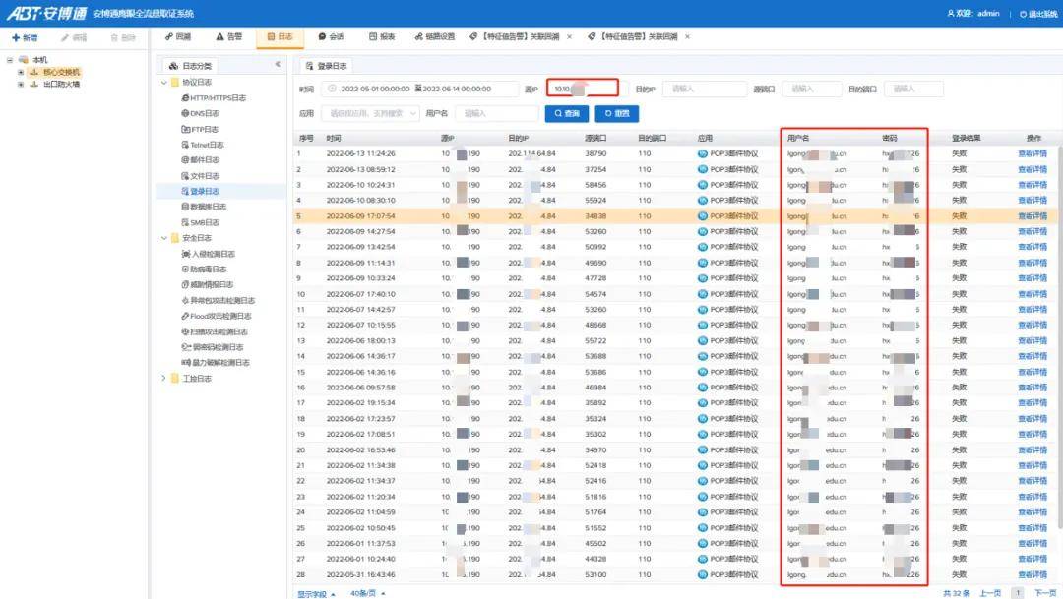This screenshot has height=599, width=1063.
Task: Click the 时间 date range field
Action: [419, 89]
